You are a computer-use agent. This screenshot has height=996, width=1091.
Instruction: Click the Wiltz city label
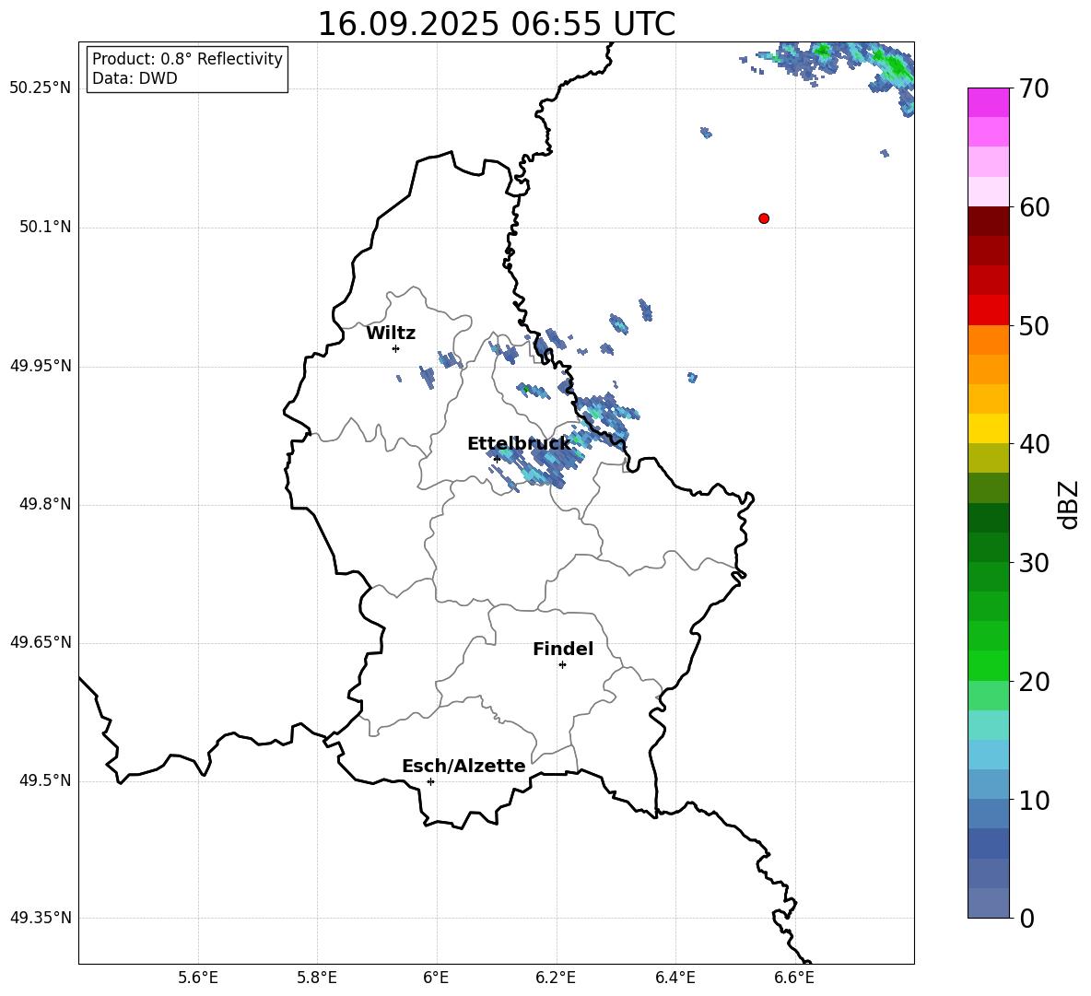tap(391, 334)
